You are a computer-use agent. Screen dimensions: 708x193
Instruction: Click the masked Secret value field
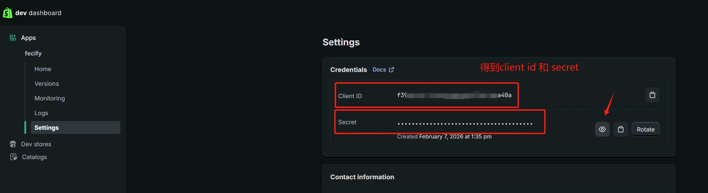(x=464, y=124)
